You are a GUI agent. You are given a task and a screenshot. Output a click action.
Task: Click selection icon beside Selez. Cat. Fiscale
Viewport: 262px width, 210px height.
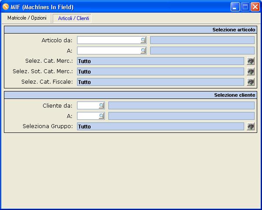click(250, 82)
